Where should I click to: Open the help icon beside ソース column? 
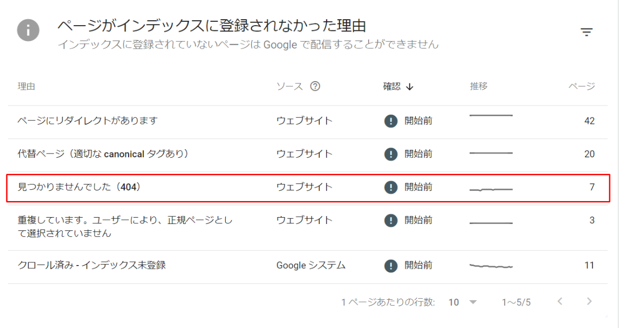(316, 86)
